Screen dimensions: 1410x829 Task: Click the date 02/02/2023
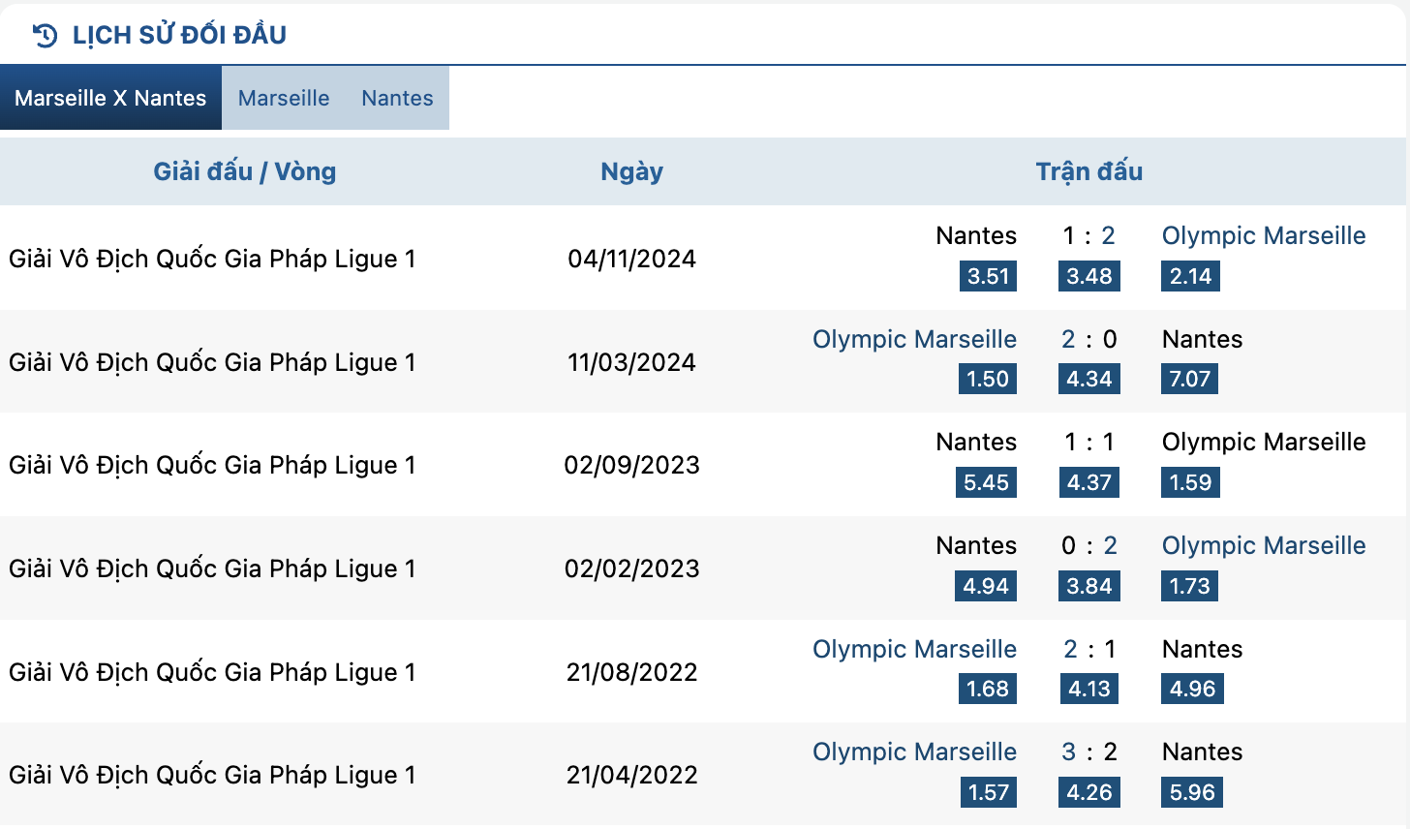(x=632, y=568)
